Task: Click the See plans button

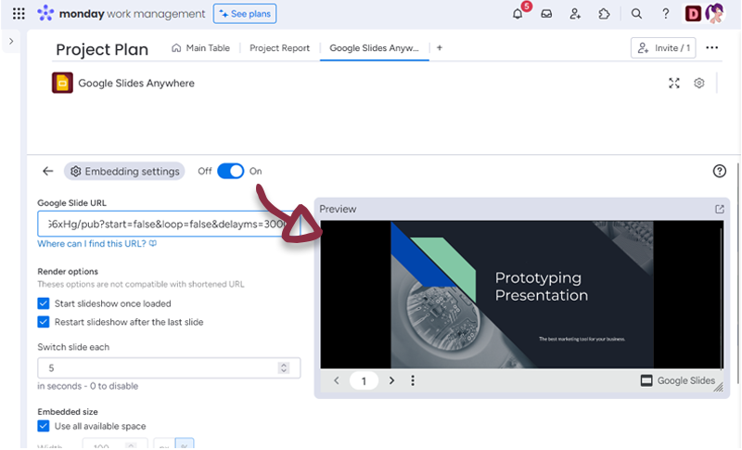Action: tap(245, 14)
